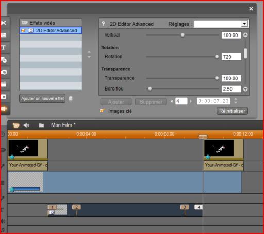Click the Bord flou value field showing 2.50

tap(232, 89)
